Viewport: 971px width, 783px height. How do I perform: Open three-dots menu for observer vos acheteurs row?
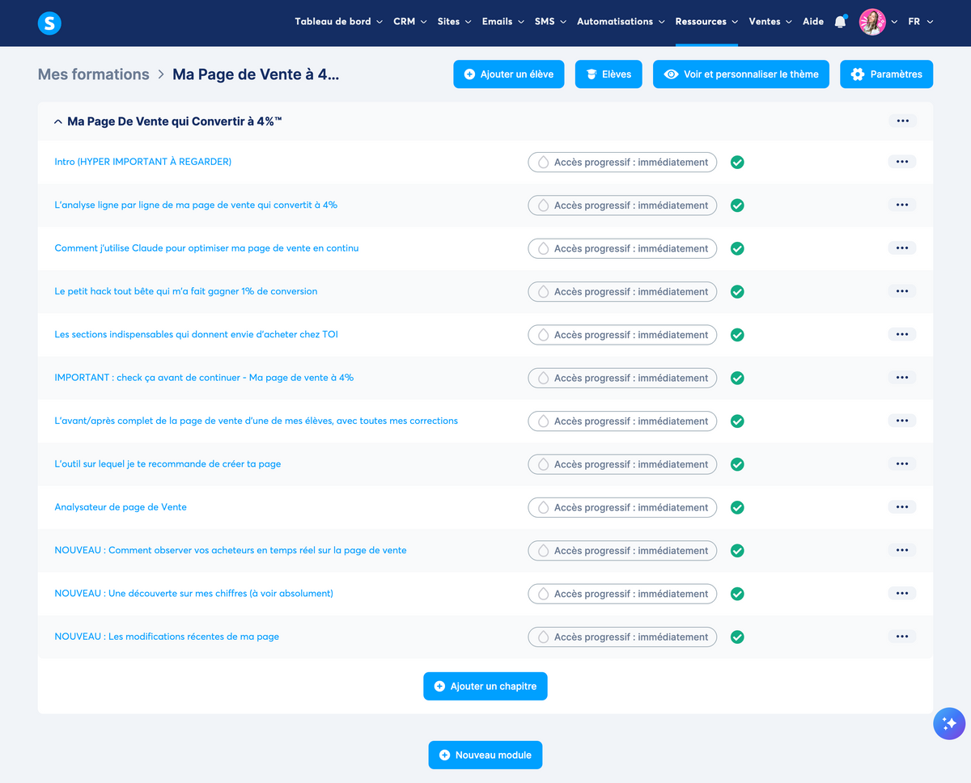click(902, 550)
